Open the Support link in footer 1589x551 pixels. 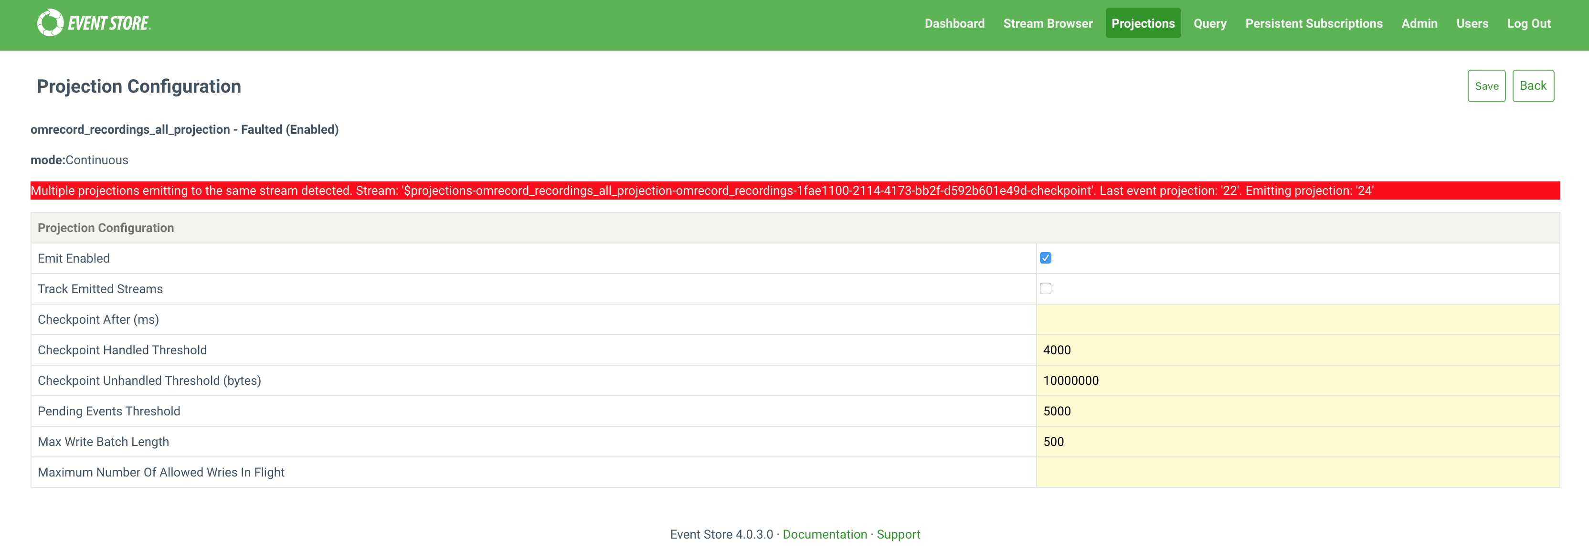click(x=898, y=534)
